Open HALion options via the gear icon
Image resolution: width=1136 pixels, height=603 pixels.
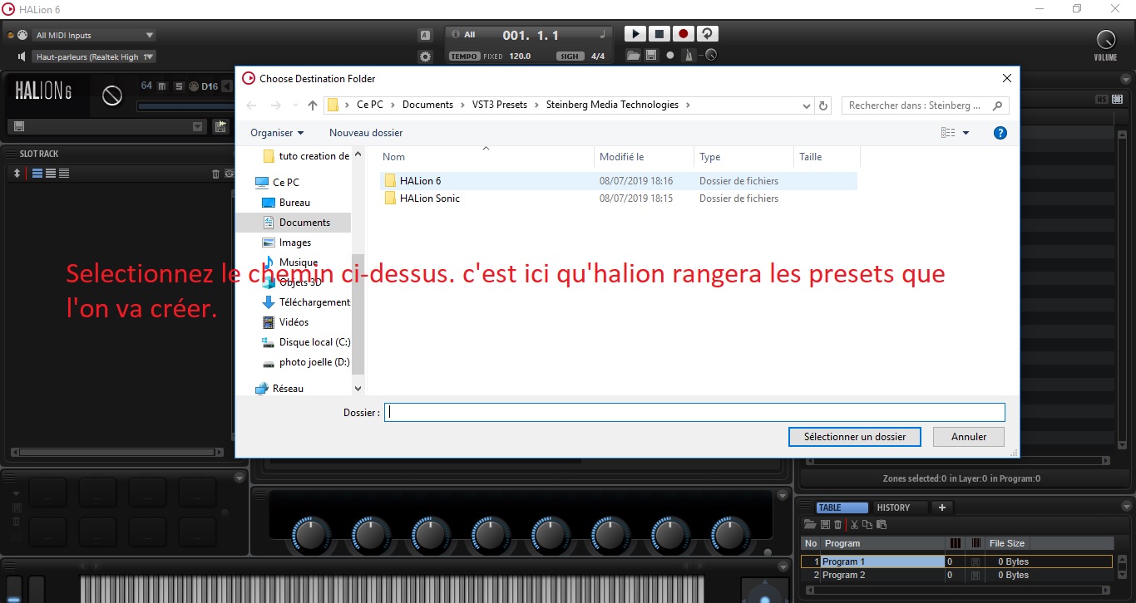click(x=425, y=56)
